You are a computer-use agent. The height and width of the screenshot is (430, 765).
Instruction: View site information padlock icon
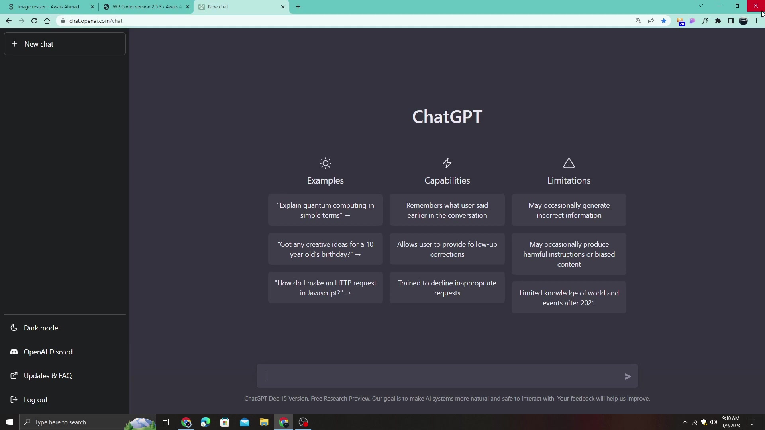click(63, 21)
